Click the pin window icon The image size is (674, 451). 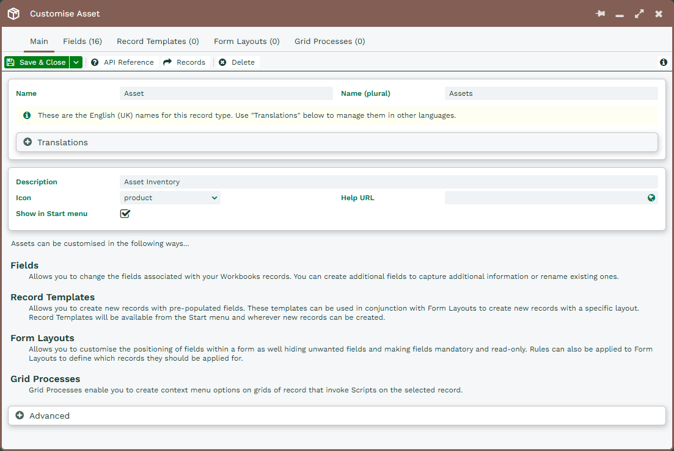click(x=600, y=13)
